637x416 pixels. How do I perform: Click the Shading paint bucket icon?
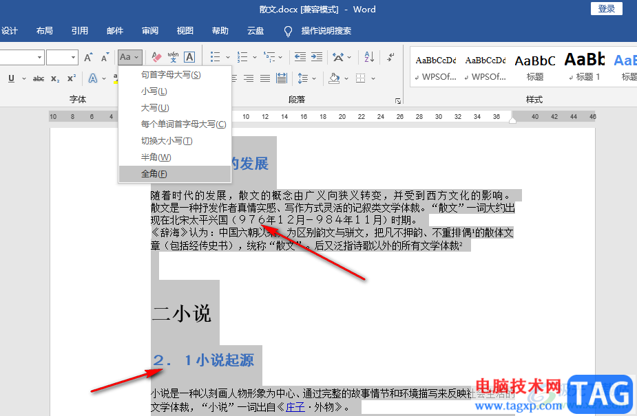[x=335, y=78]
